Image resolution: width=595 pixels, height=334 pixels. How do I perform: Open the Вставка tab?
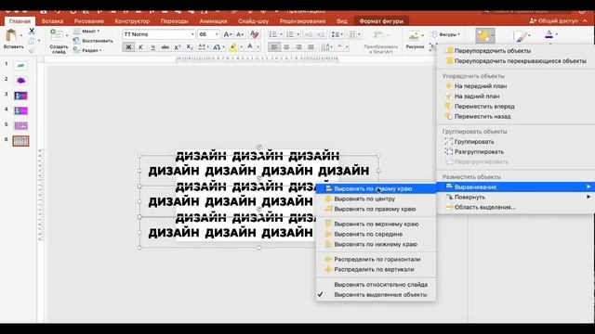pos(52,21)
